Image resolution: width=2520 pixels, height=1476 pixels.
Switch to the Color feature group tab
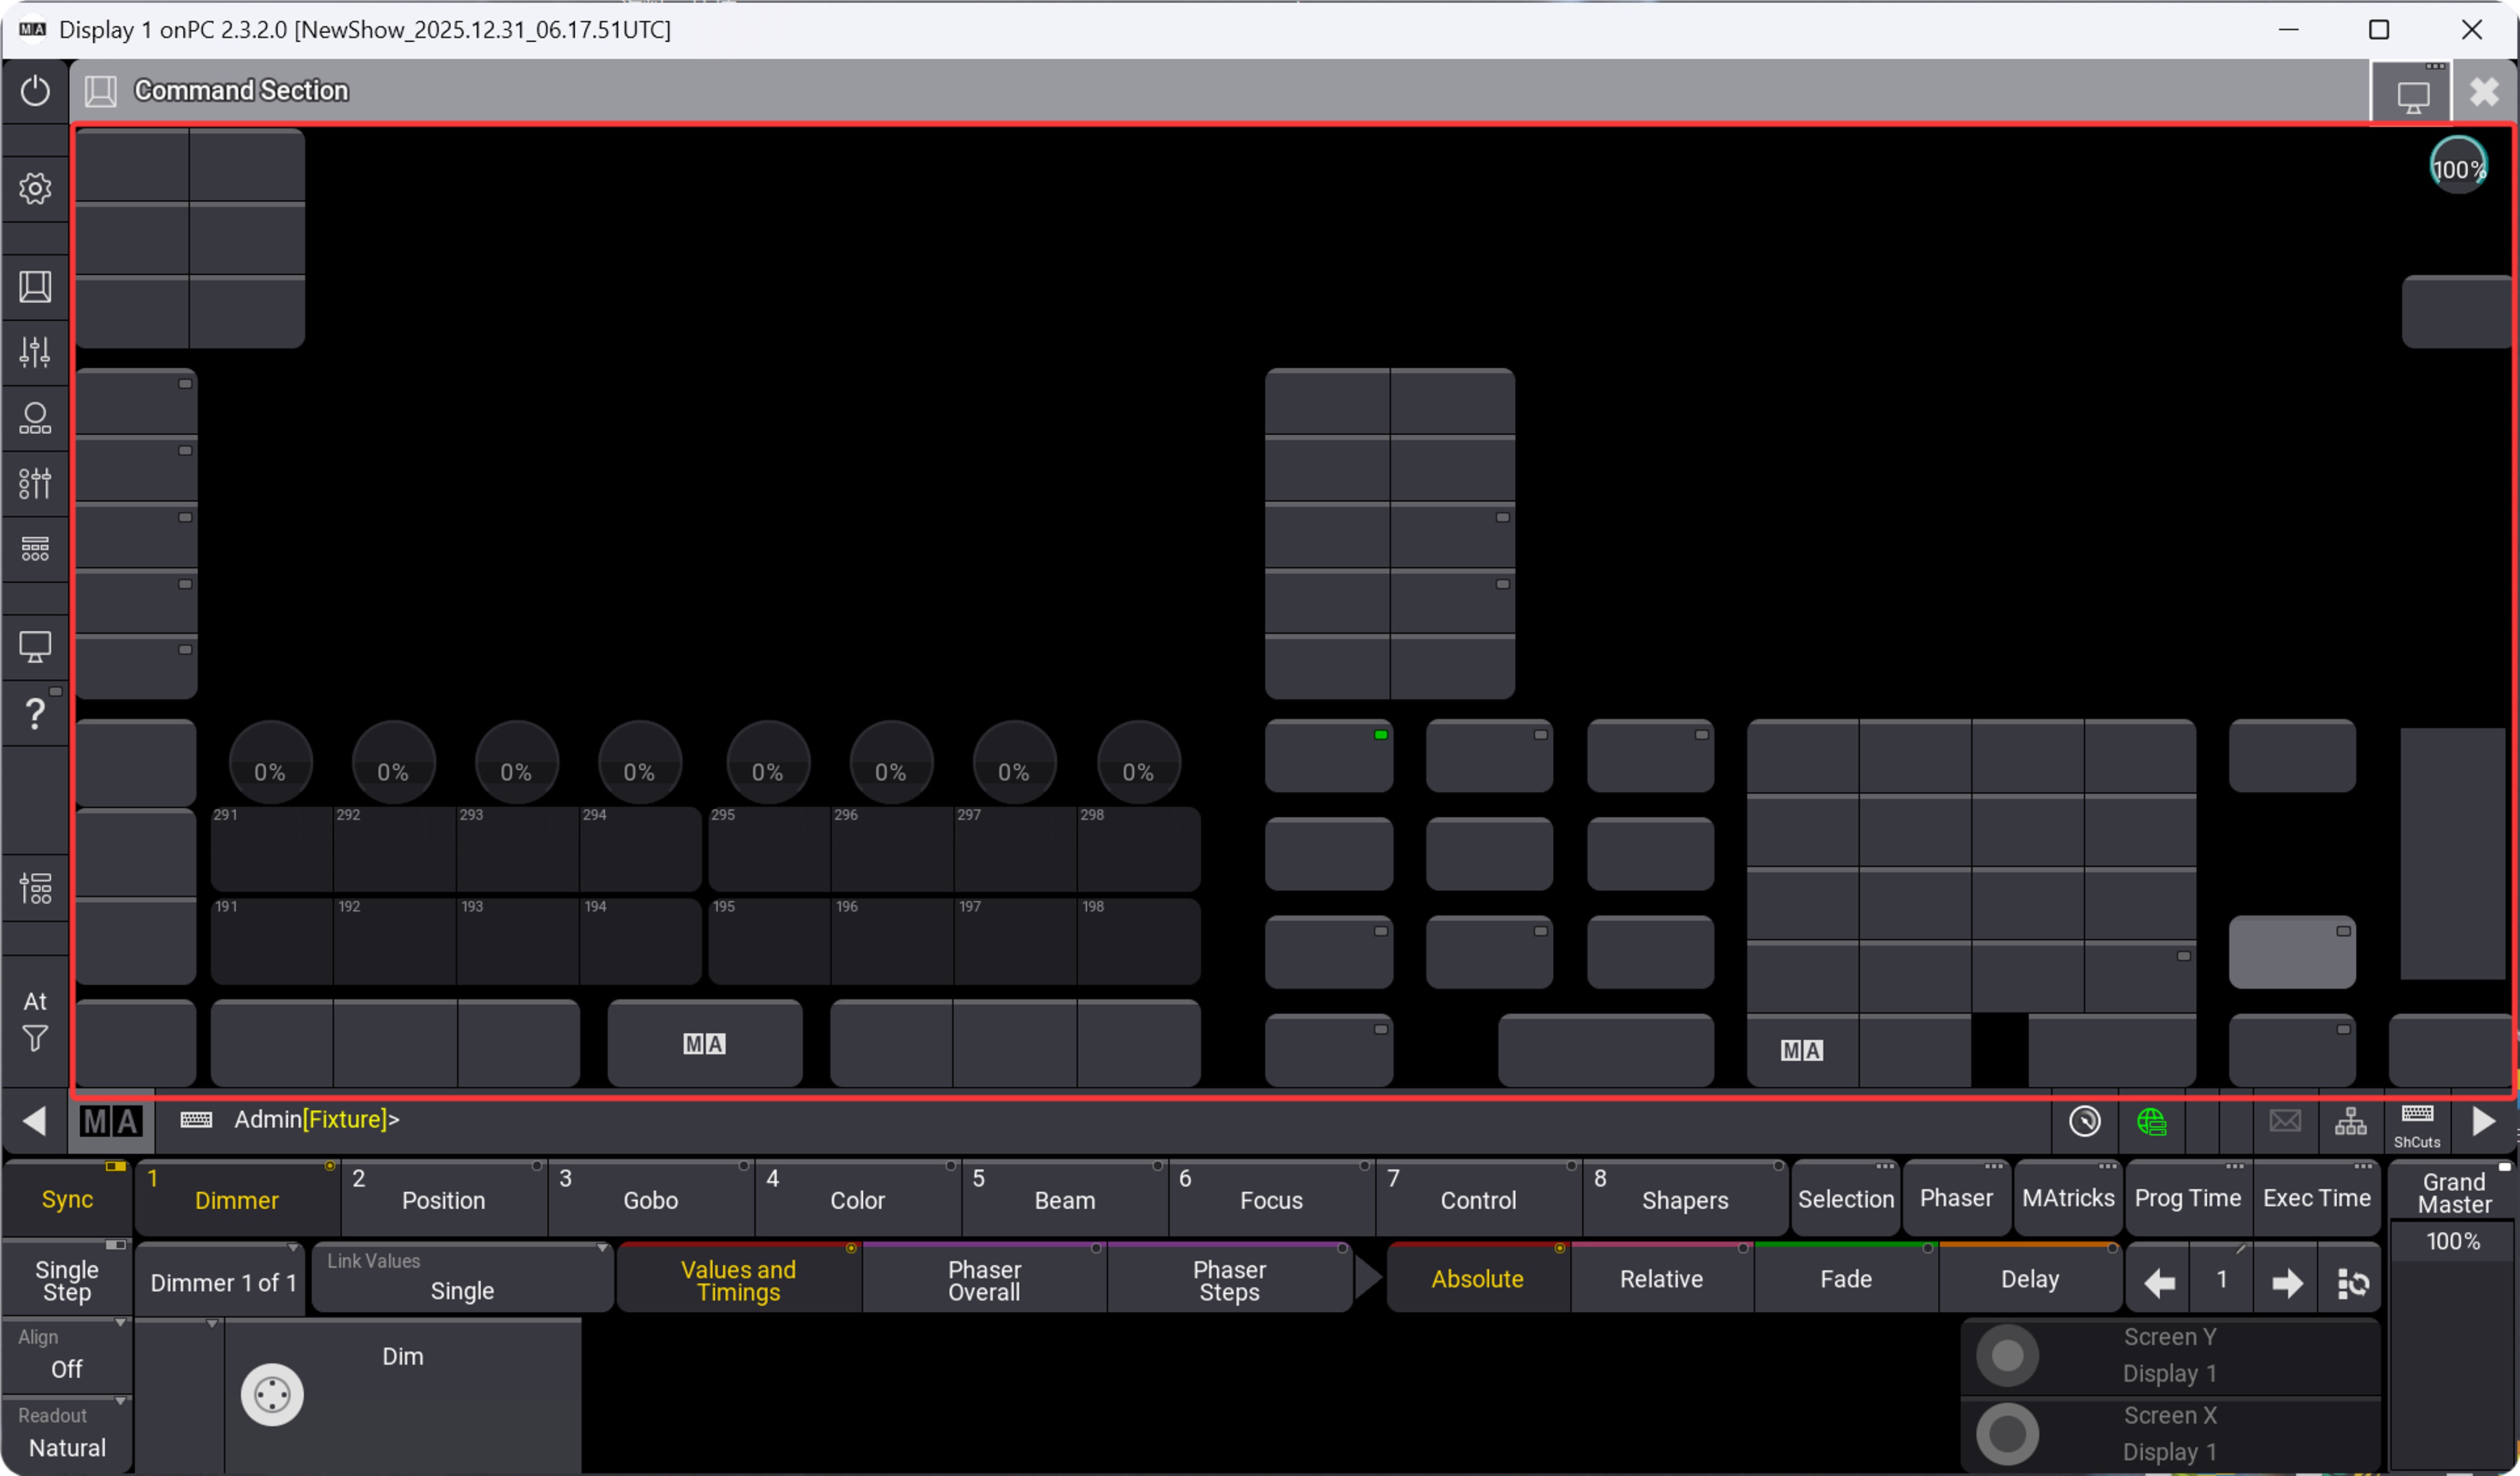[x=857, y=1199]
